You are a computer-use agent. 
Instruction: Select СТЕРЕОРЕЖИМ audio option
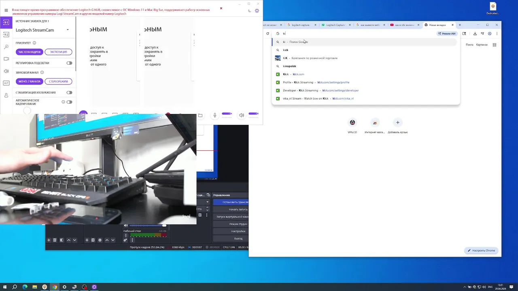[59, 81]
